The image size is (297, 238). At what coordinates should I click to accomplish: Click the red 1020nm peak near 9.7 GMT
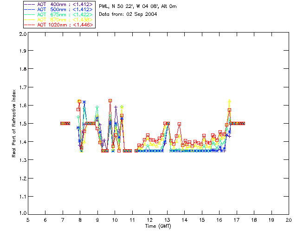pyautogui.click(x=110, y=100)
